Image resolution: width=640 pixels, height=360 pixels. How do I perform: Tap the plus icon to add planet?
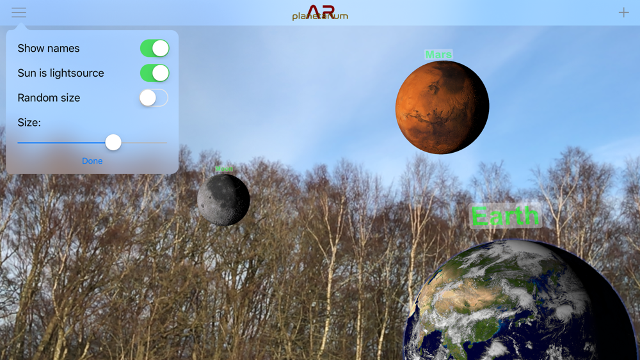click(x=623, y=12)
